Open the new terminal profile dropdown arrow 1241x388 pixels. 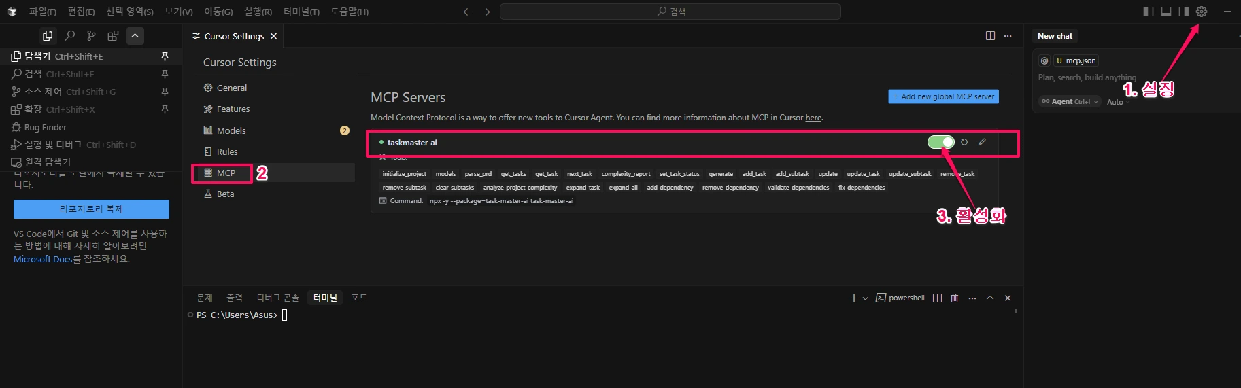pyautogui.click(x=865, y=298)
